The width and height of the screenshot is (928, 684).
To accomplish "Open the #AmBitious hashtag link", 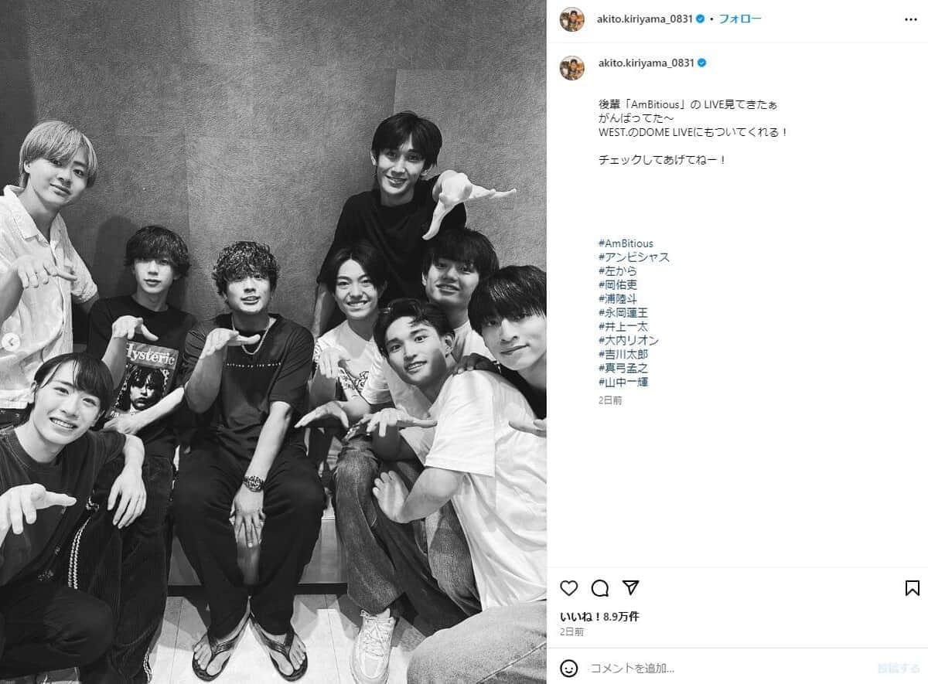I will click(x=626, y=243).
